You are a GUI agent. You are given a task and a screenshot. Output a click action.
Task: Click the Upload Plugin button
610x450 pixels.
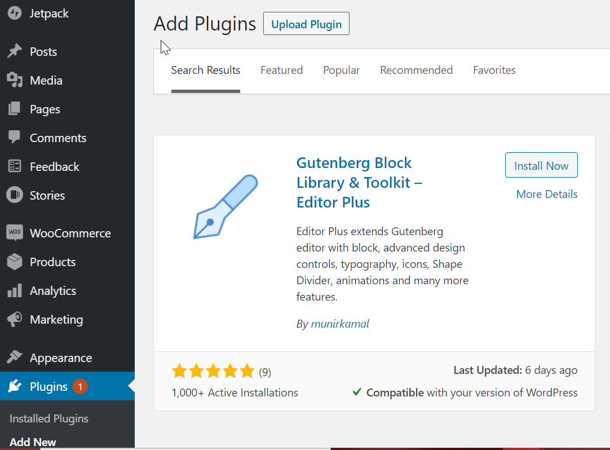306,24
